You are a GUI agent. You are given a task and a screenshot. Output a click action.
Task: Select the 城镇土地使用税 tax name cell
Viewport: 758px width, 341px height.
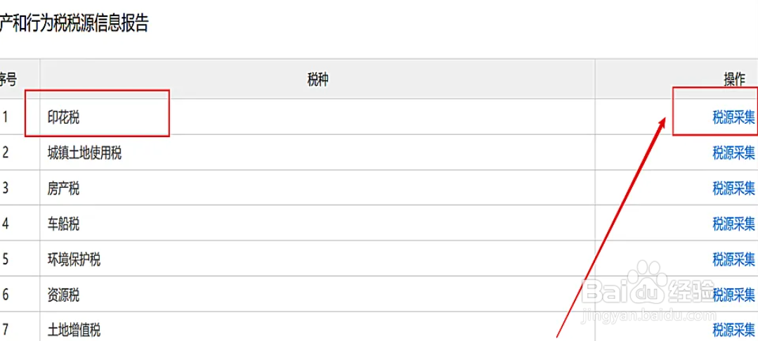point(84,153)
